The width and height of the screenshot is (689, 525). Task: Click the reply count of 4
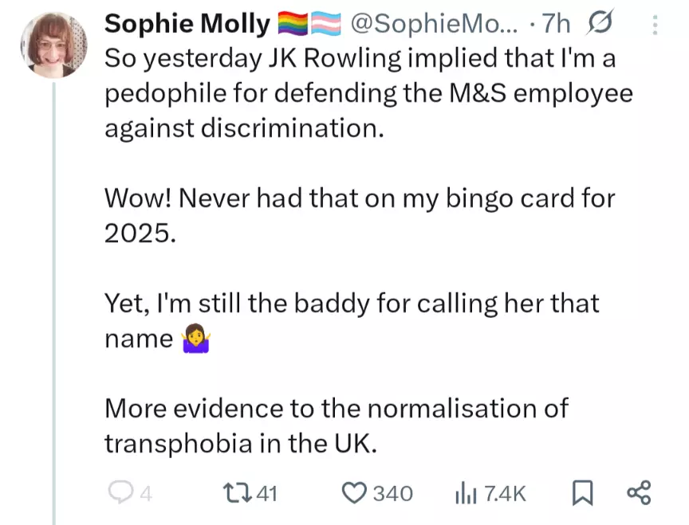[145, 495]
